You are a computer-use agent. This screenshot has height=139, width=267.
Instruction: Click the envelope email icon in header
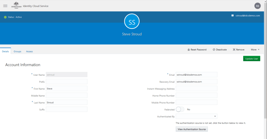[x=233, y=15]
